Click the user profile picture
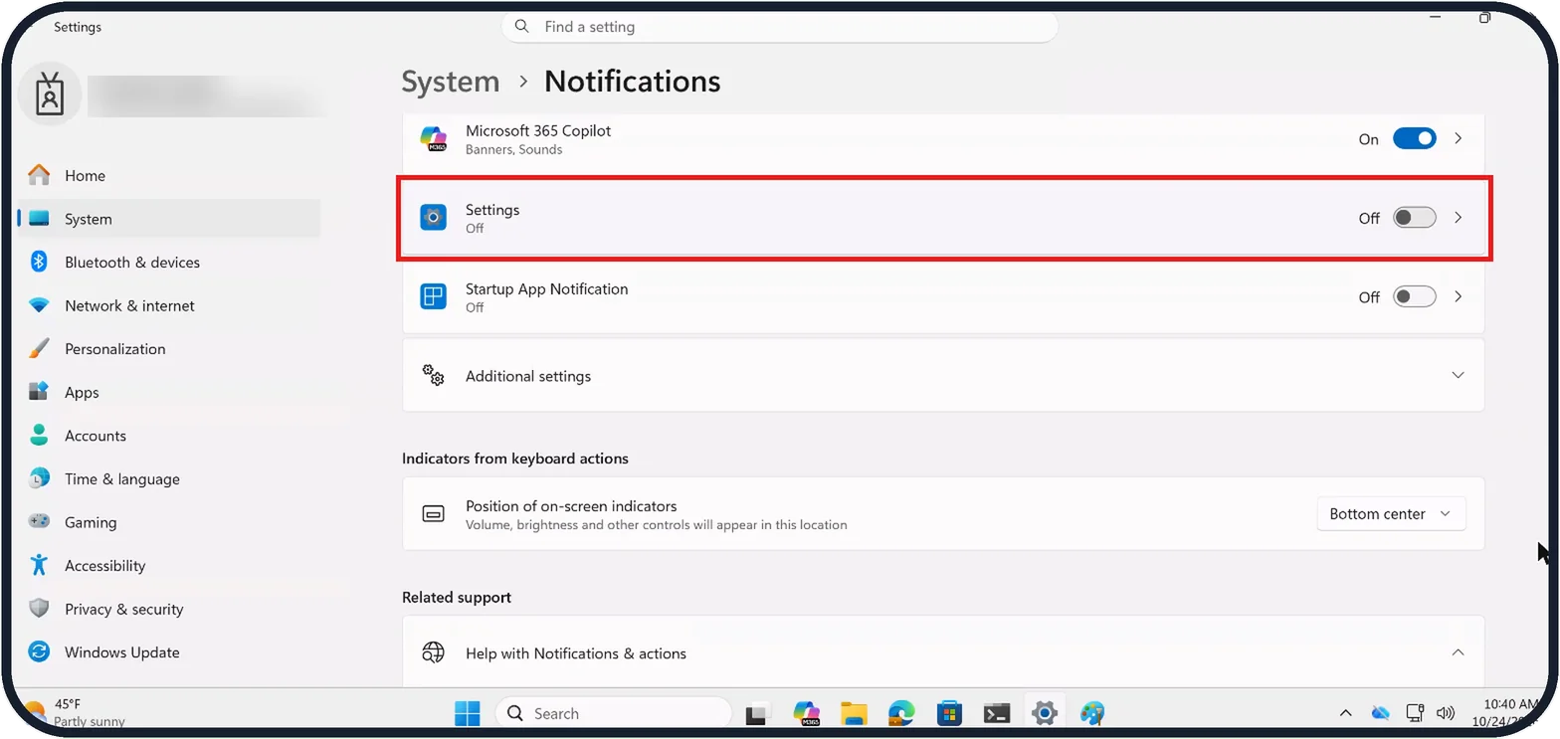Viewport: 1560px width, 739px height. tap(50, 95)
